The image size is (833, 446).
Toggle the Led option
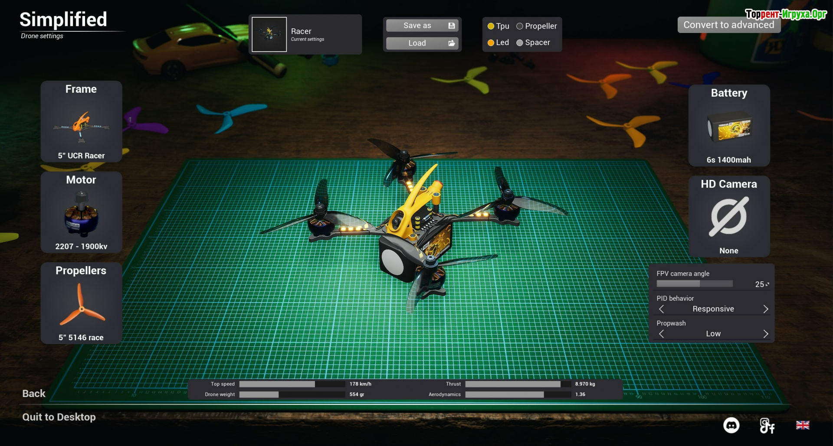491,42
